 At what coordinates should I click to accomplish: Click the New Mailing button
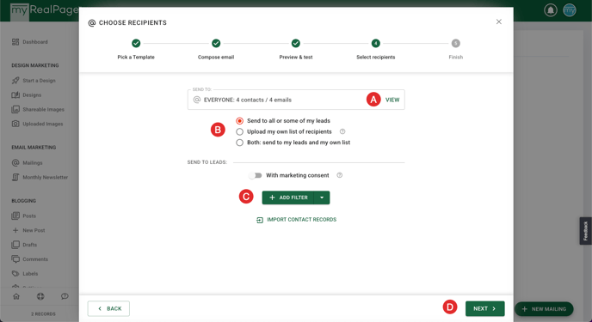tap(544, 309)
